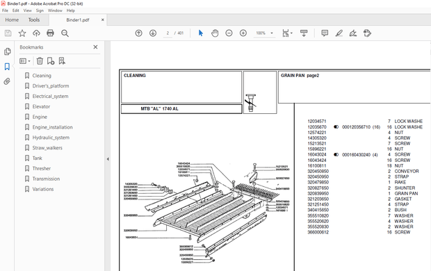Open the Sign menu
The width and height of the screenshot is (431, 271).
40,10
